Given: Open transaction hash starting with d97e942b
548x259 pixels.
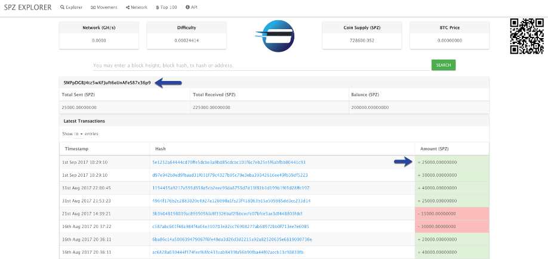Looking at the screenshot, I should (230, 175).
